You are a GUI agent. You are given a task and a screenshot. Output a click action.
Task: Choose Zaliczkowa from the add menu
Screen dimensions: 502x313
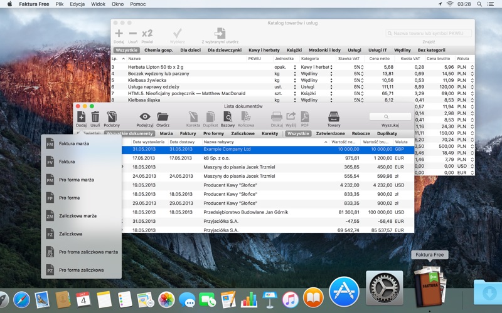(82, 233)
